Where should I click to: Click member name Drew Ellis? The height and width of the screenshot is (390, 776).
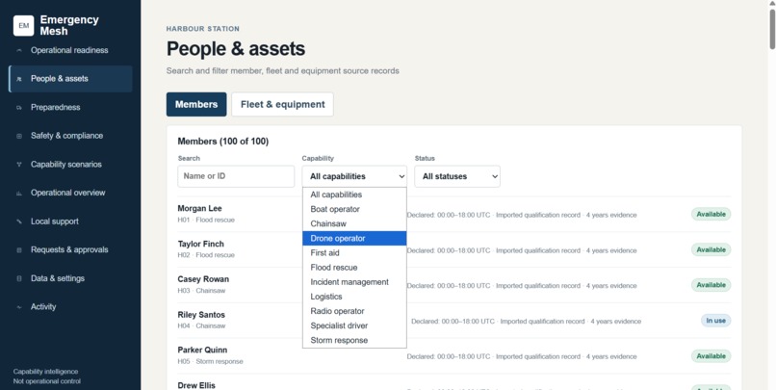click(196, 385)
